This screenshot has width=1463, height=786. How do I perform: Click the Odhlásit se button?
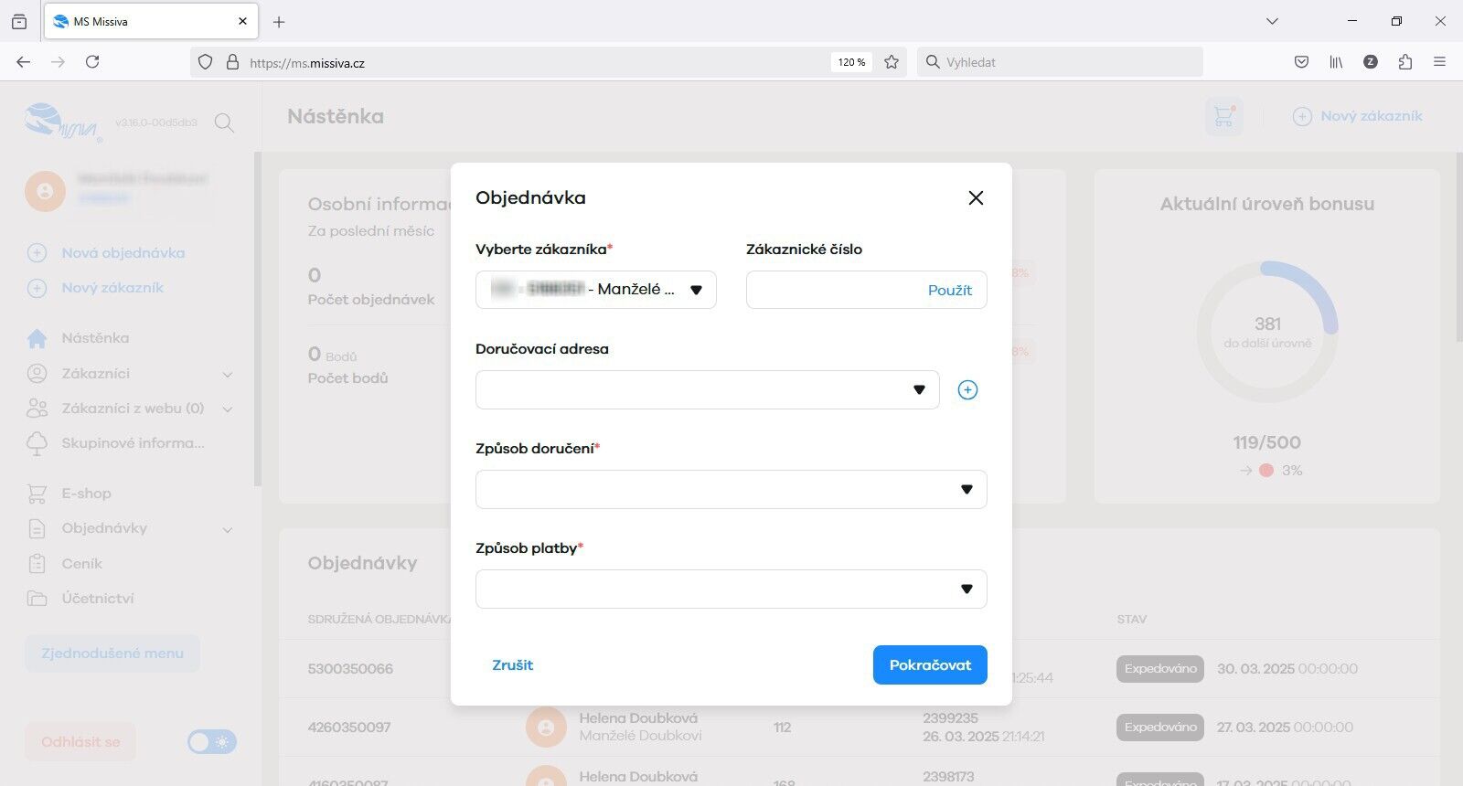coord(80,742)
